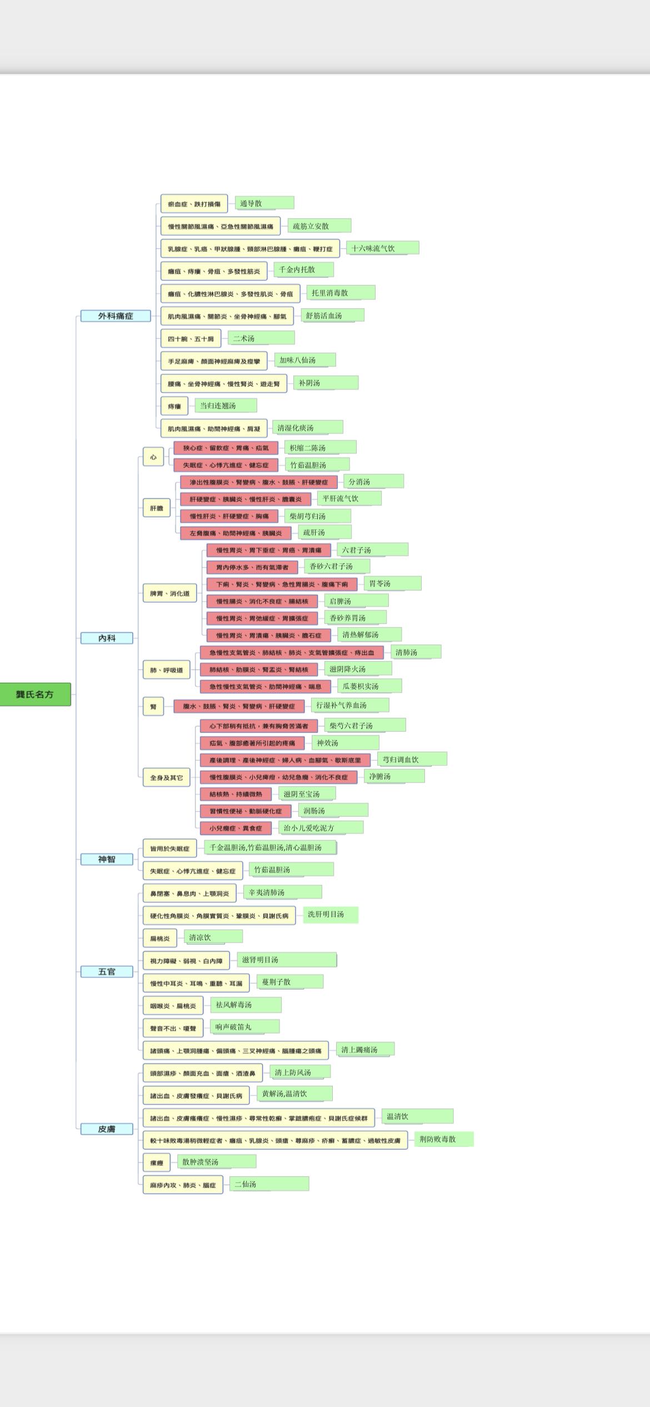Click the 四十腕、五十肩 symptom node

coord(191,338)
